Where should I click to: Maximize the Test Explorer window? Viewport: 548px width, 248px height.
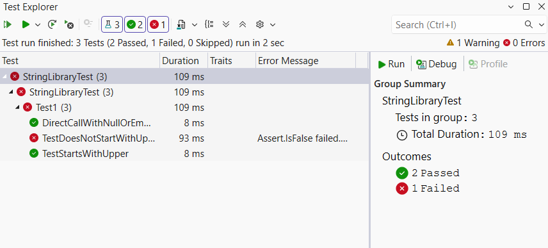pyautogui.click(x=526, y=6)
